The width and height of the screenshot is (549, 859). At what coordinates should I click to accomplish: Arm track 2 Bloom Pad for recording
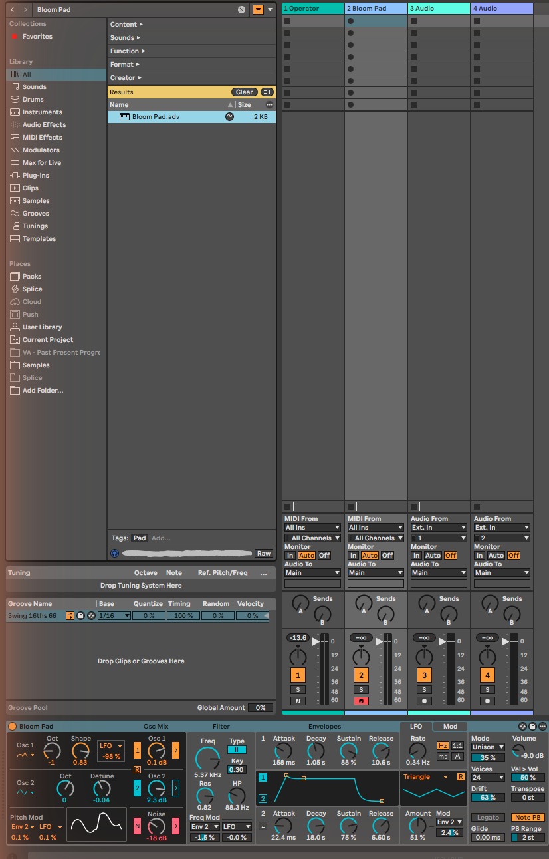coord(361,701)
